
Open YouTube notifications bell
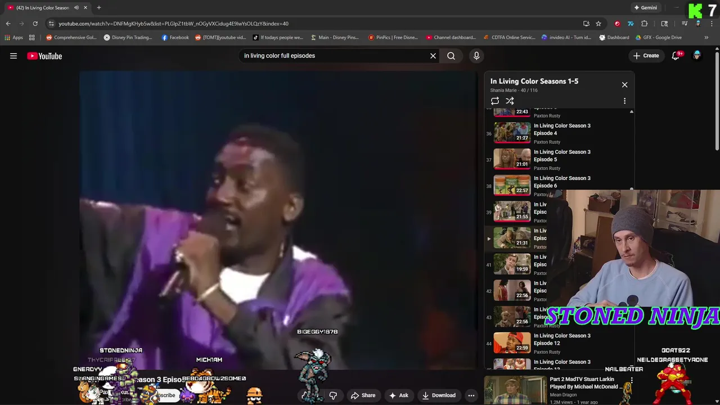[676, 56]
